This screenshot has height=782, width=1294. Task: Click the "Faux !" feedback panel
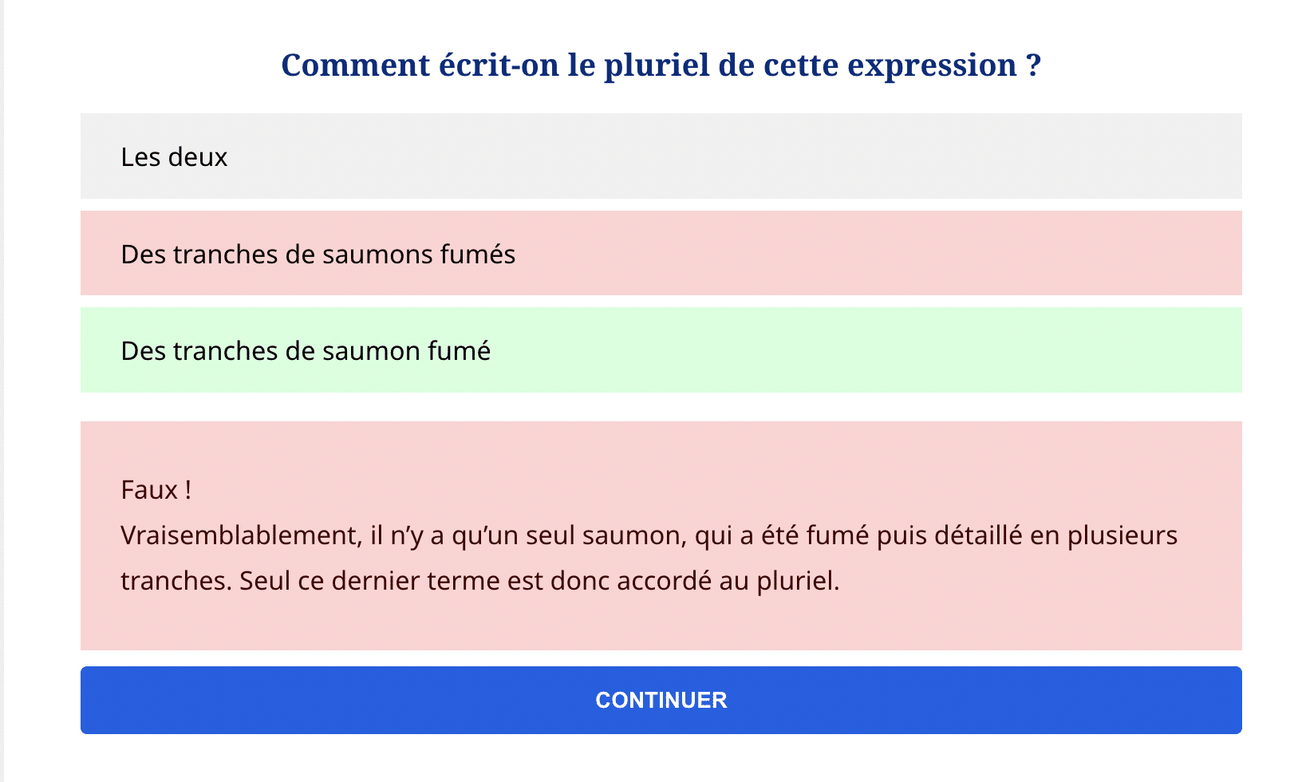661,535
